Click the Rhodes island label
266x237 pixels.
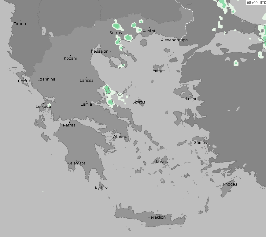click(230, 184)
